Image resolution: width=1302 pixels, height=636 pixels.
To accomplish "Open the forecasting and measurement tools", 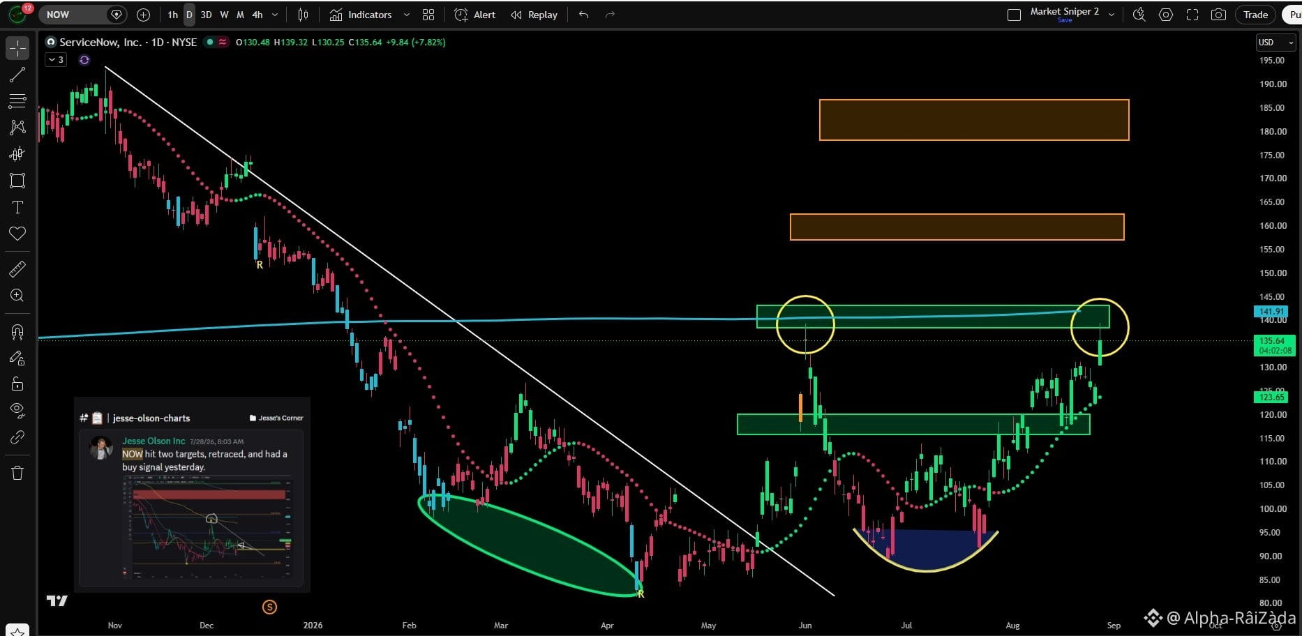I will [x=17, y=153].
